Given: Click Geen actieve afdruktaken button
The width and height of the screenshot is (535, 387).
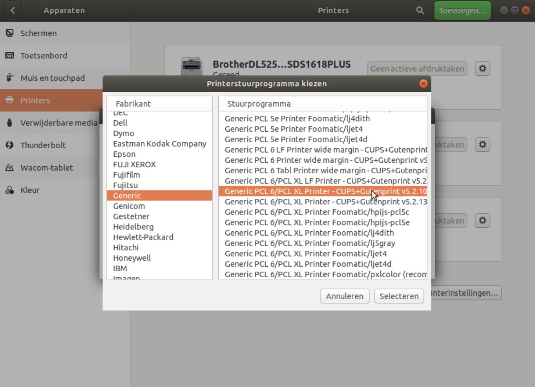Looking at the screenshot, I should (417, 69).
